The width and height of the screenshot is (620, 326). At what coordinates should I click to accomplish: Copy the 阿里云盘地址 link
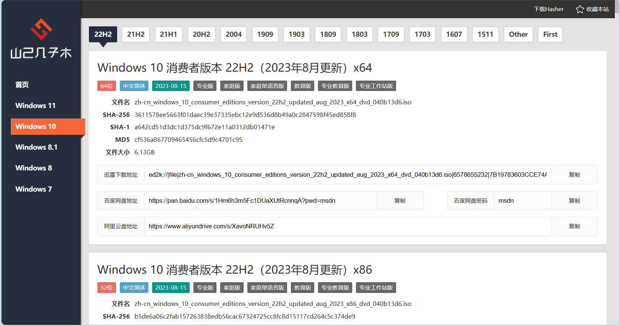pos(574,226)
